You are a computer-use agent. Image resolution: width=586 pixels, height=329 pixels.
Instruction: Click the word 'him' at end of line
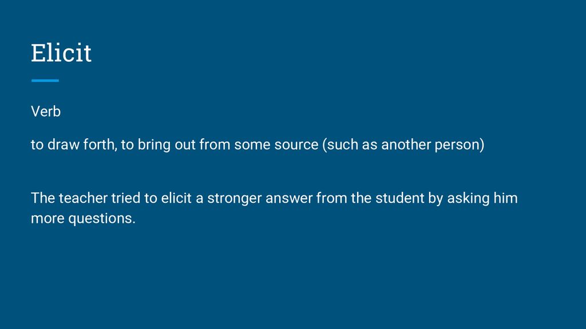[506, 198]
